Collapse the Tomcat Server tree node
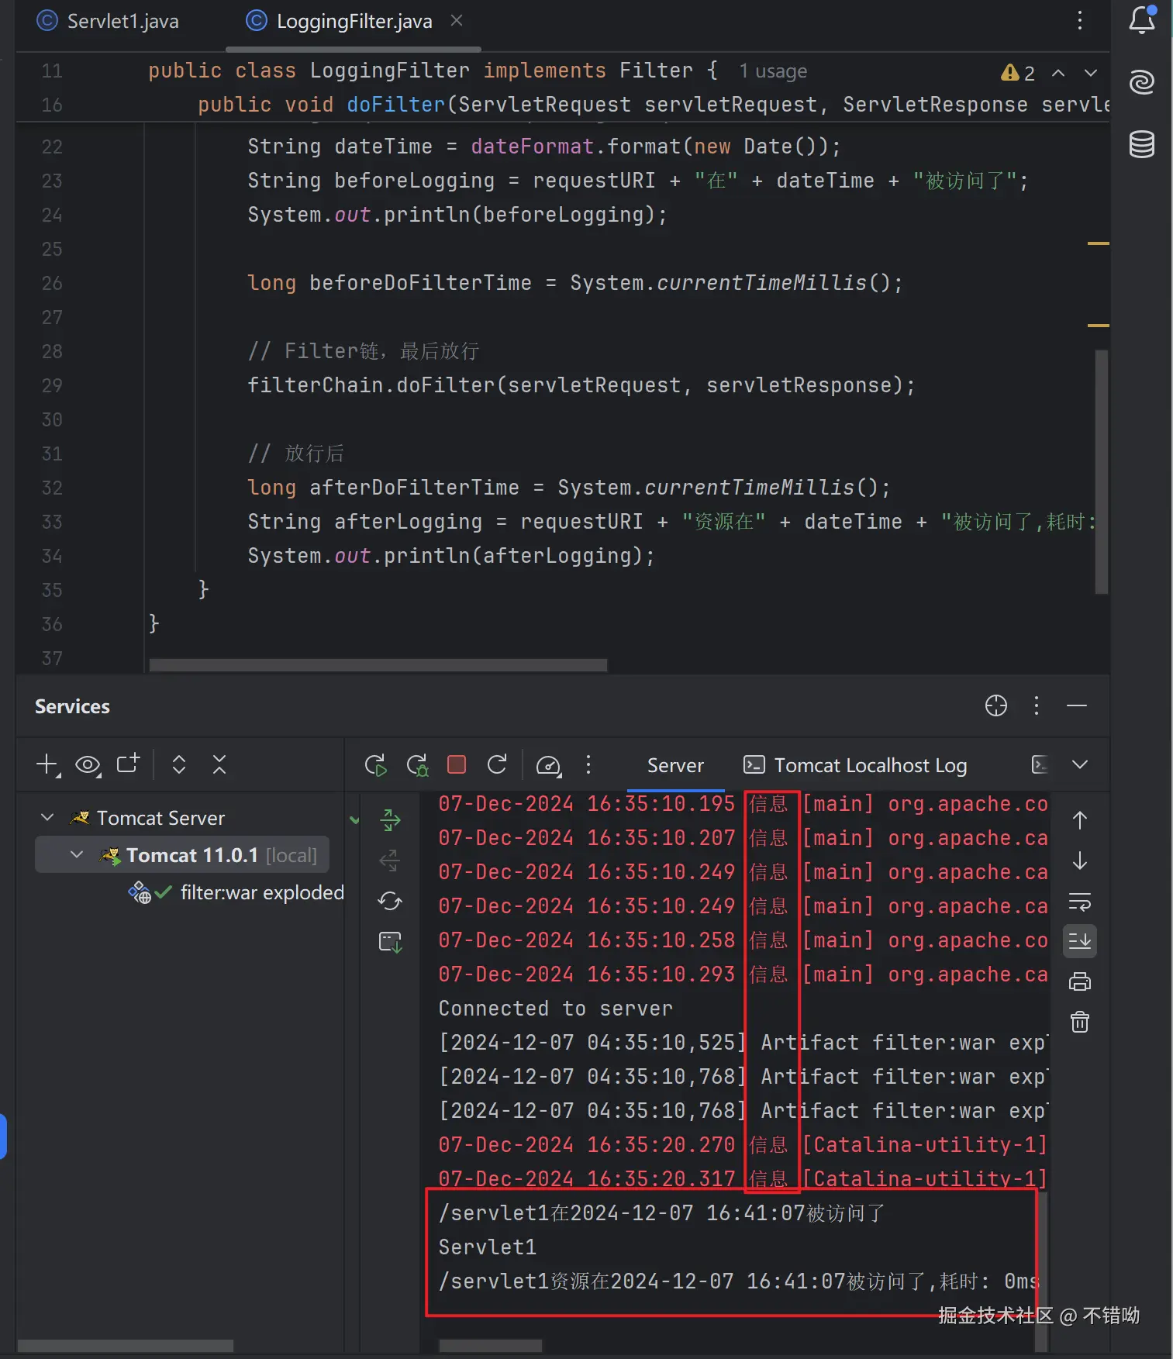Image resolution: width=1173 pixels, height=1359 pixels. pyautogui.click(x=47, y=818)
